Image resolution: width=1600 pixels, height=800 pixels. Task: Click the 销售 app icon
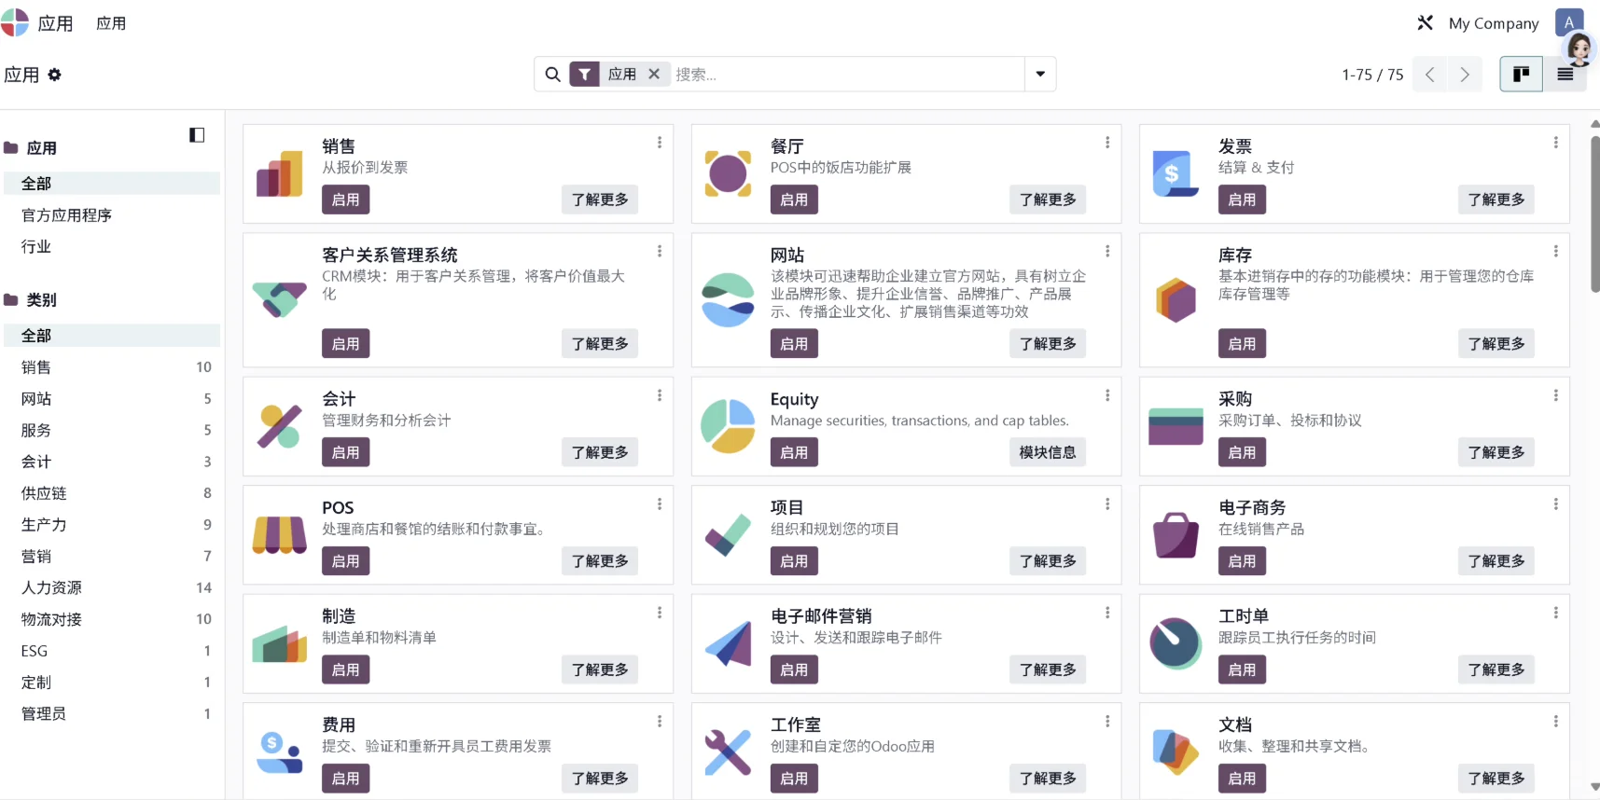click(280, 173)
